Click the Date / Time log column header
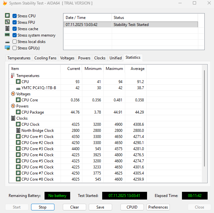The image size is (214, 213). pyautogui.click(x=88, y=18)
